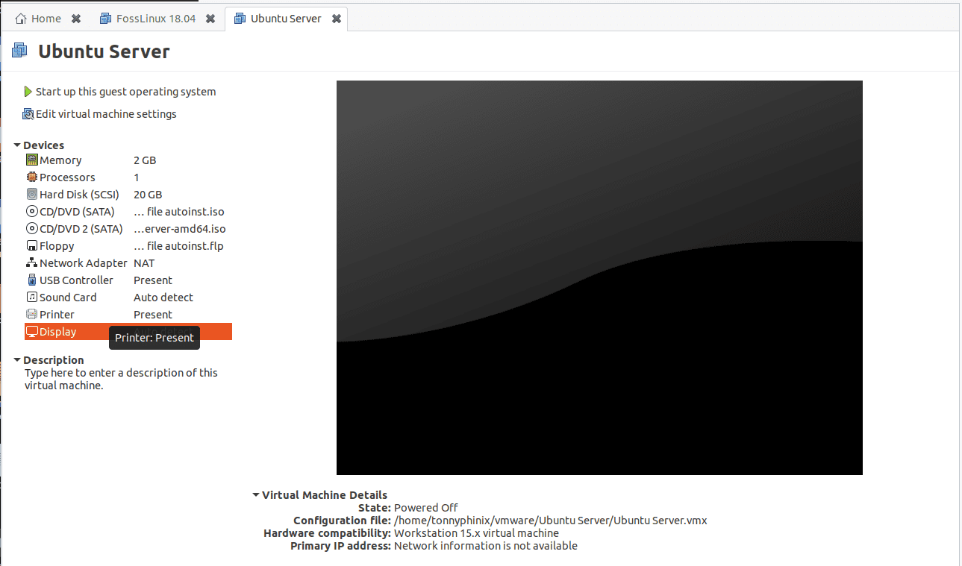Click the Network Adapter icon
Viewport: 962px width, 566px height.
[x=32, y=263]
